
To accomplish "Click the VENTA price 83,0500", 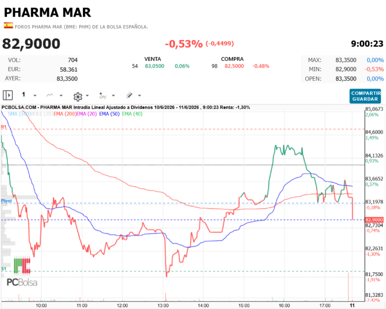I will point(154,66).
